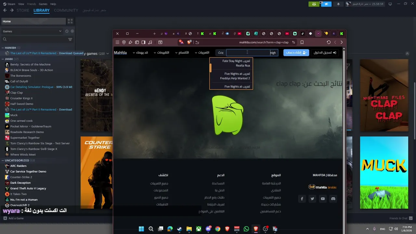Viewport: 416px width, 234px height.
Task: Expand التقييمات dropdown in Mahfda navbar
Action: pos(162,53)
